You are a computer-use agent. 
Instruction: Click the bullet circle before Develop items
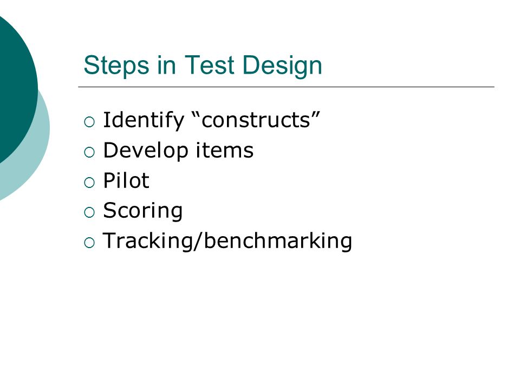pos(89,152)
